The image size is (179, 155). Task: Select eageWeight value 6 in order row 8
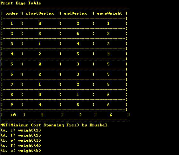tap(108, 95)
